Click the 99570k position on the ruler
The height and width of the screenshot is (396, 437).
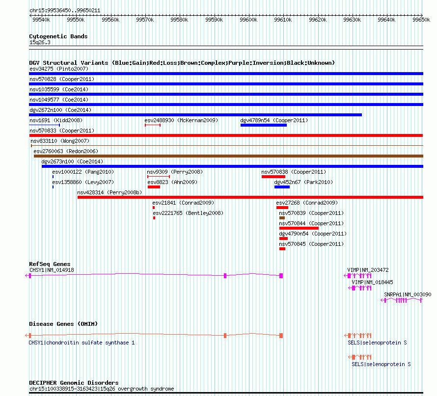145,20
